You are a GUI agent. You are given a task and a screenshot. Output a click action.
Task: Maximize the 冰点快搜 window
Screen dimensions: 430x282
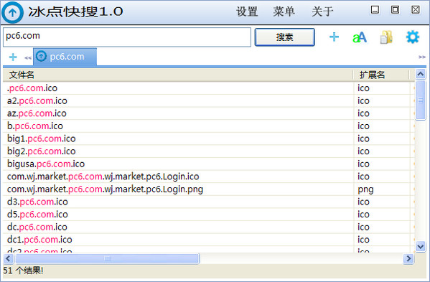[395, 10]
